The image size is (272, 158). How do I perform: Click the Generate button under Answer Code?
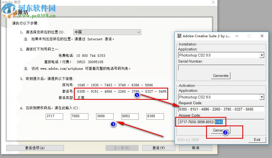pyautogui.click(x=221, y=130)
